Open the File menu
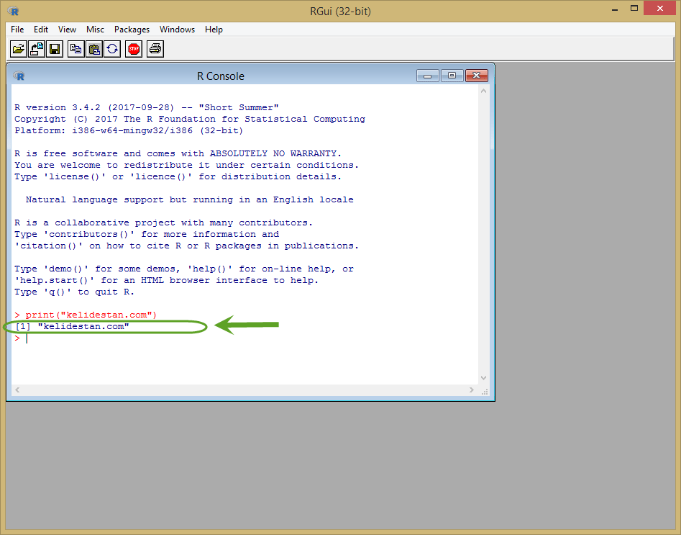 point(17,29)
